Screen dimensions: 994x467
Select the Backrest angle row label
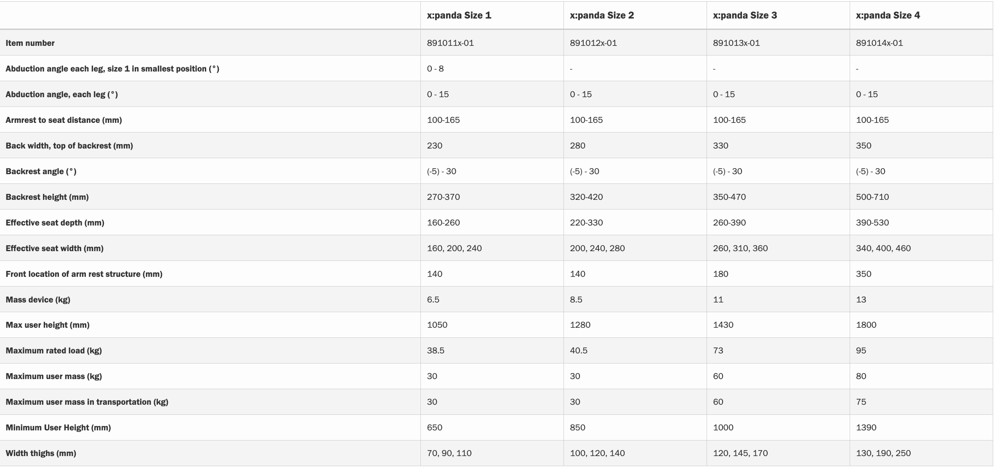click(x=41, y=171)
